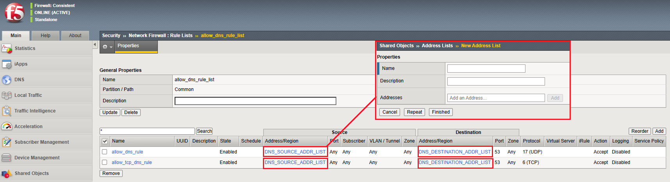Open the DNS globe icon

point(7,80)
